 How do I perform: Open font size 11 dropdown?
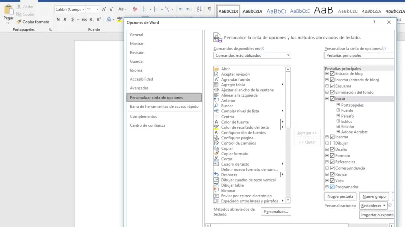(x=98, y=9)
